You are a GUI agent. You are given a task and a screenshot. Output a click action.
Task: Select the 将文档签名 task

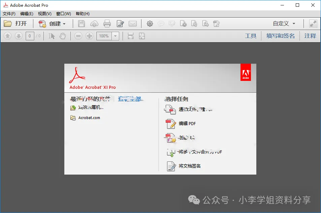coord(190,166)
